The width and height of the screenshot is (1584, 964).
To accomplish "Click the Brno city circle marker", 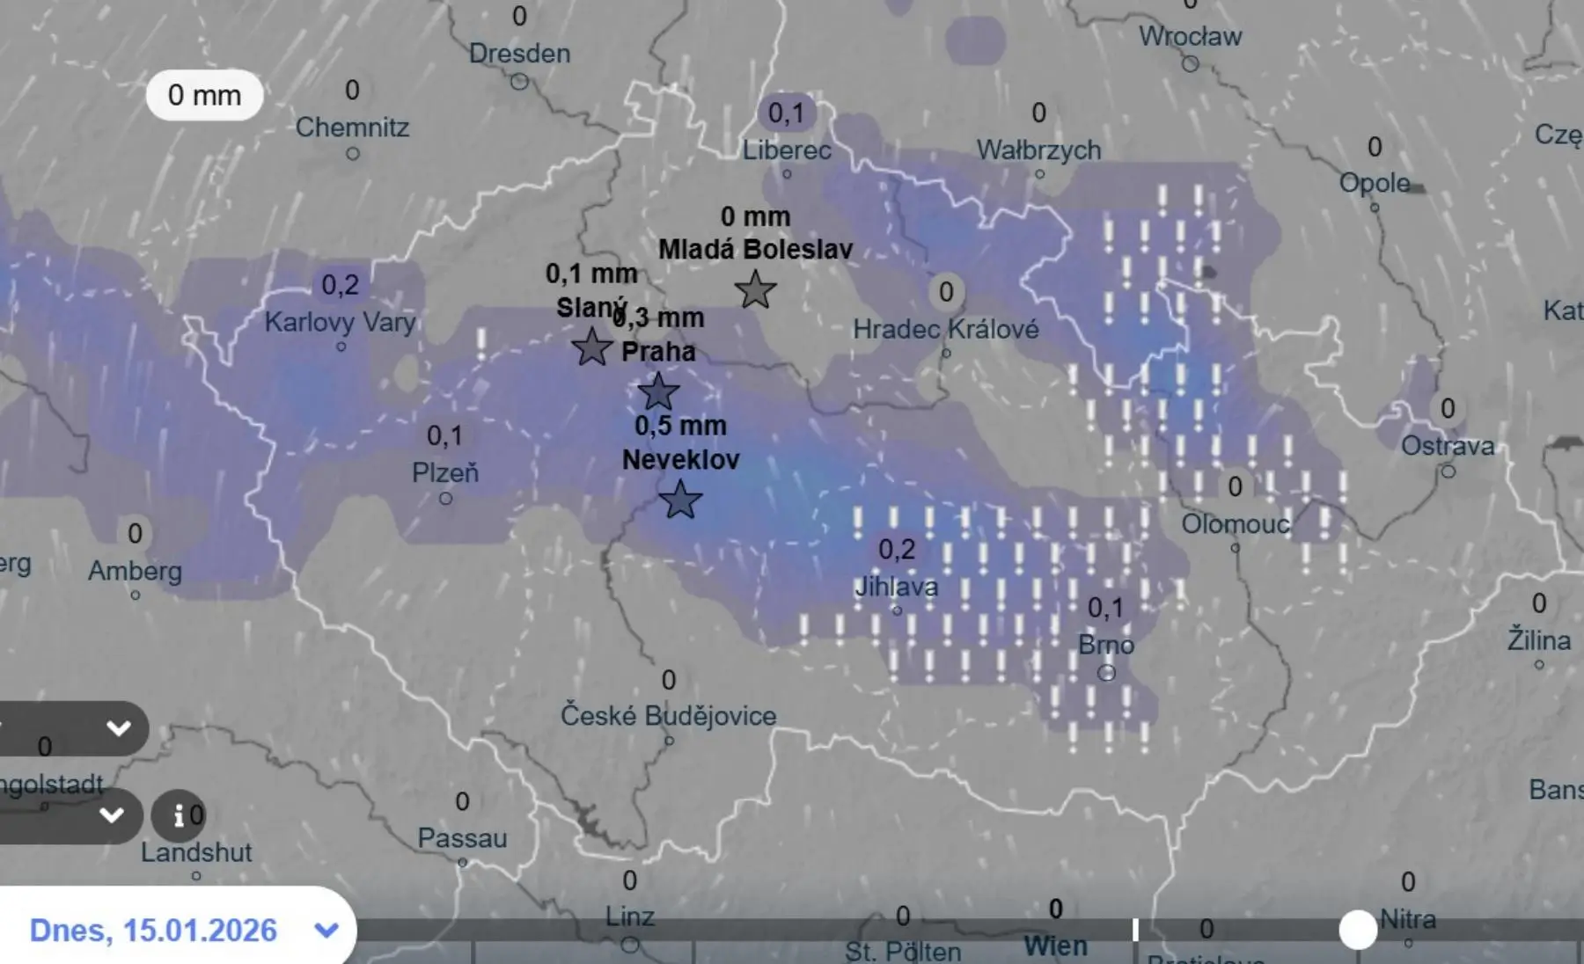I will click(1106, 673).
